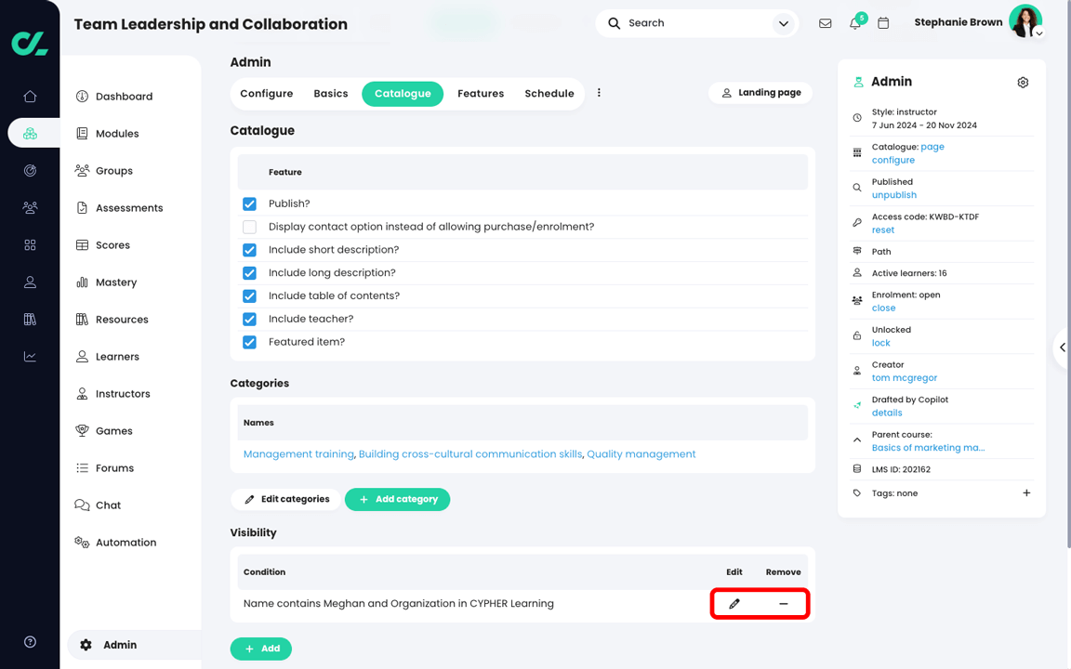Uncheck the Publish? checkbox
The height and width of the screenshot is (669, 1071).
249,203
